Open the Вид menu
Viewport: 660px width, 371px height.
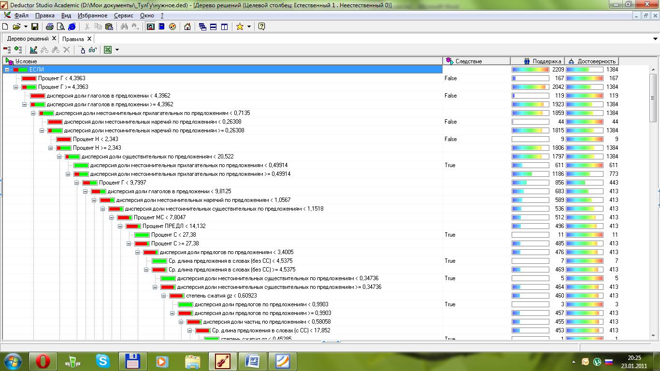66,15
